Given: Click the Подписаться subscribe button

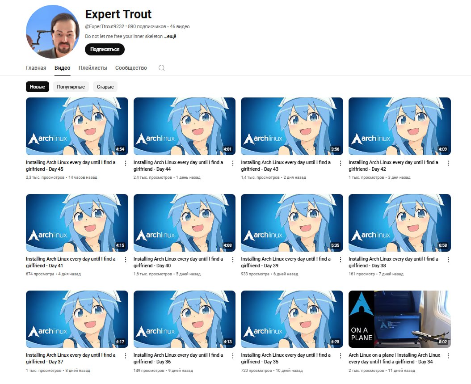Looking at the screenshot, I should tap(105, 49).
